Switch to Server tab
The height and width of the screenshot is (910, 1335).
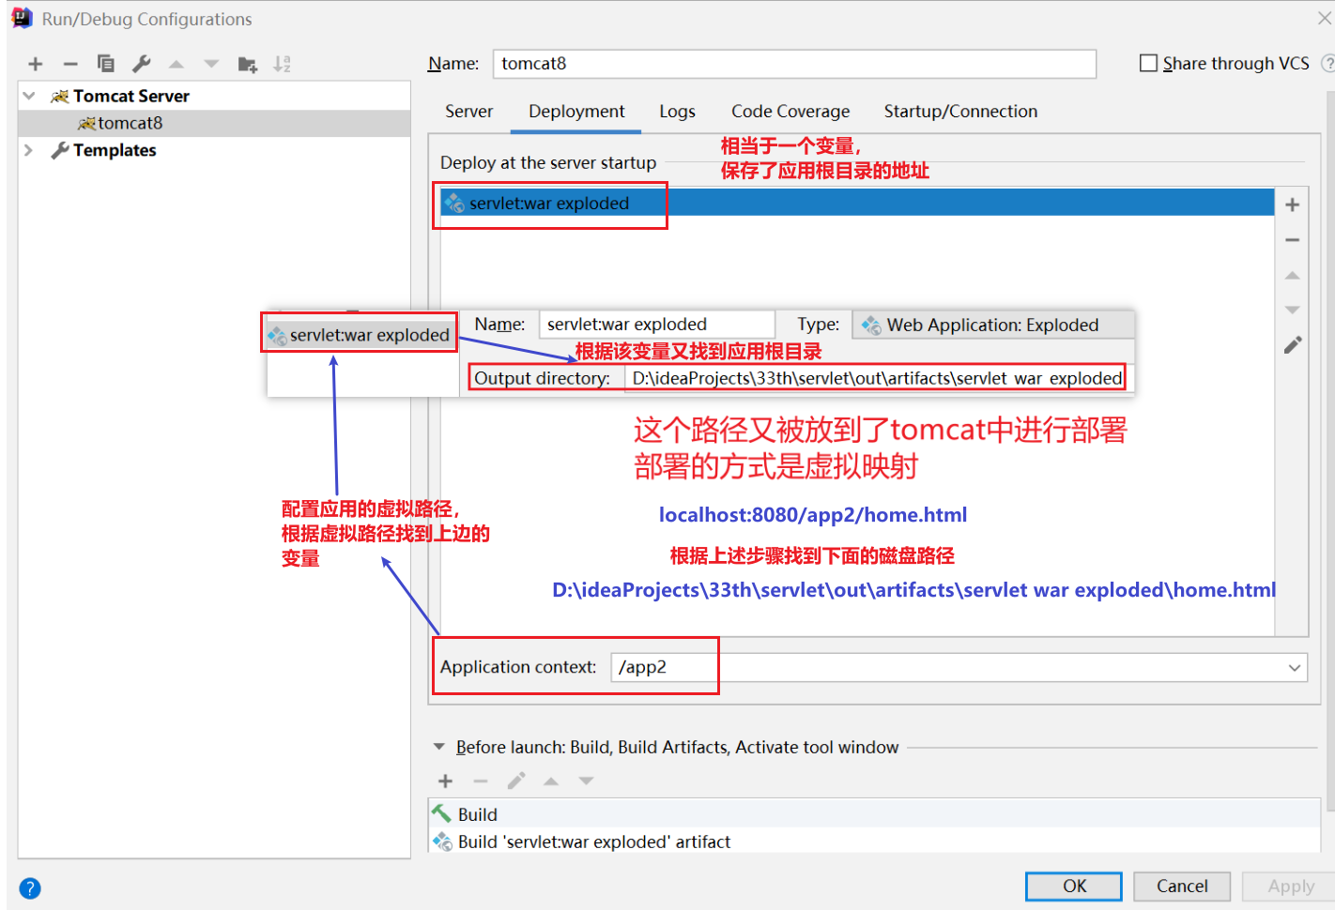click(x=468, y=112)
